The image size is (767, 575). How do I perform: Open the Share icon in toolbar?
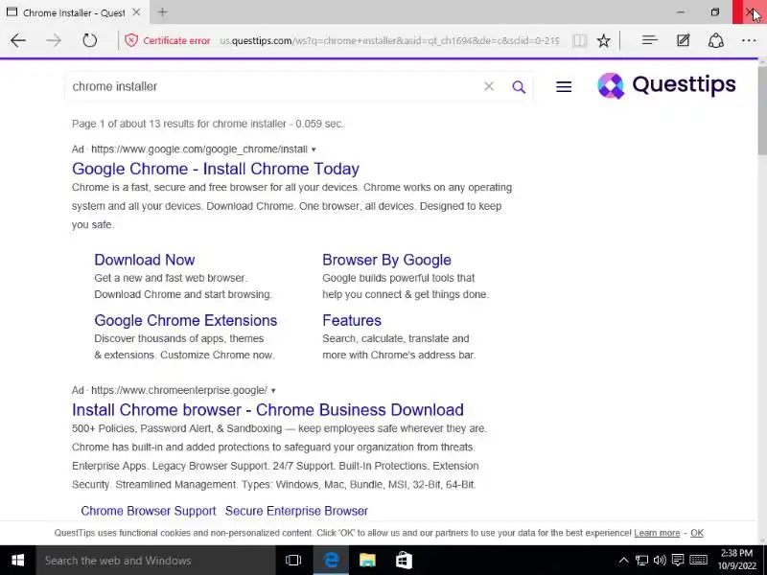point(716,40)
